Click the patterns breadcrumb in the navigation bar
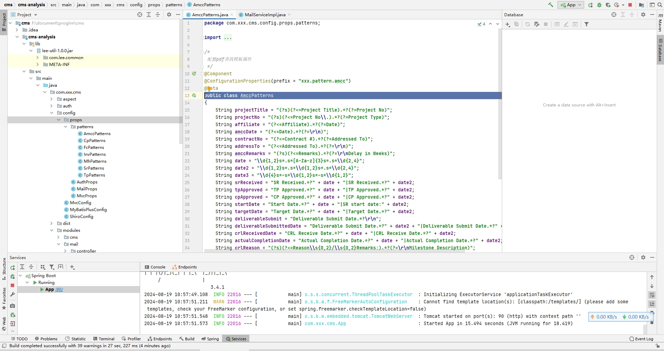 [x=174, y=5]
